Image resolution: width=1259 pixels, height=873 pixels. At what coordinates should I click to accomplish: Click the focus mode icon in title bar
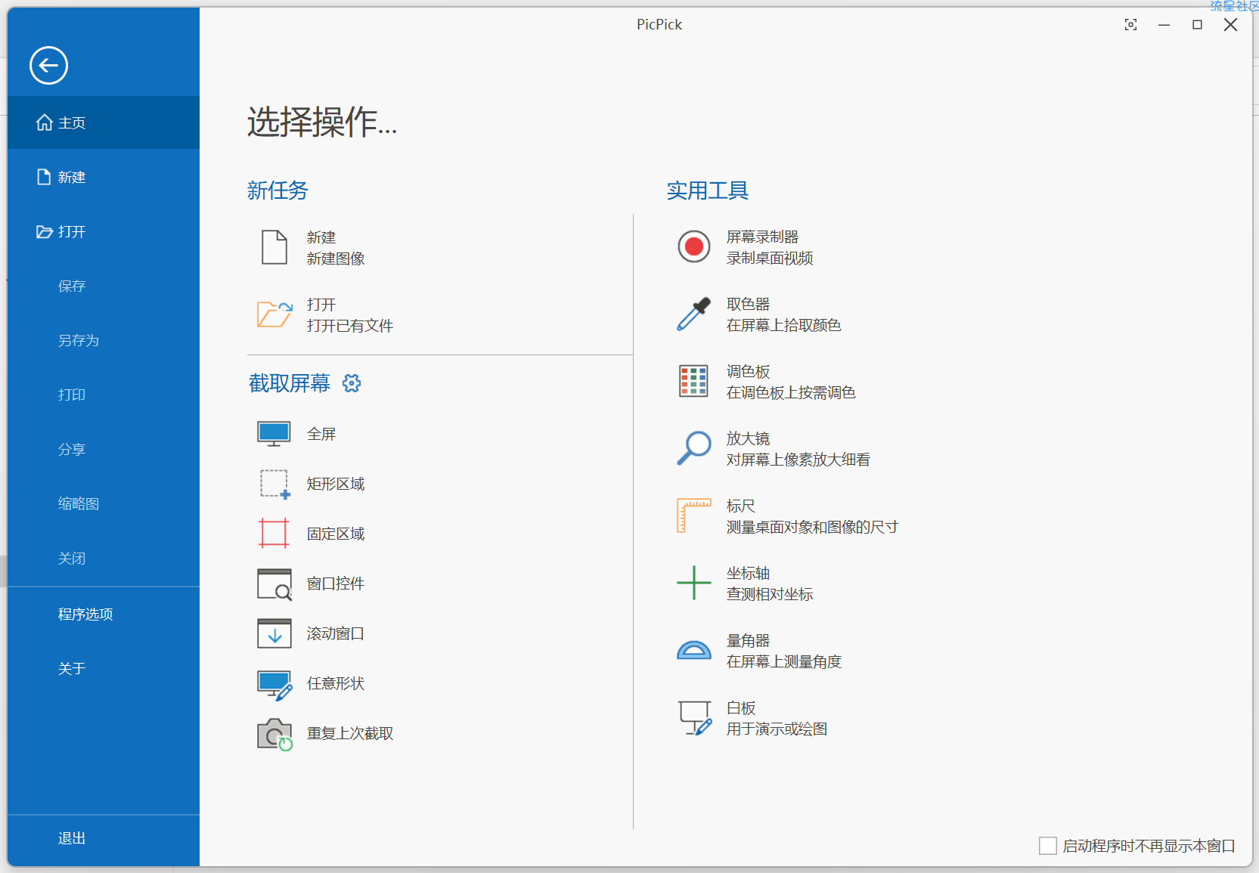(x=1130, y=25)
